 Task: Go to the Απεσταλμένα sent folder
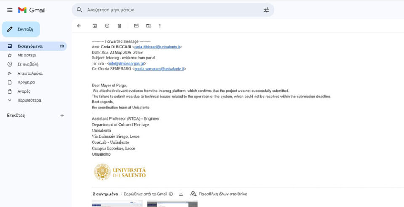(x=29, y=73)
